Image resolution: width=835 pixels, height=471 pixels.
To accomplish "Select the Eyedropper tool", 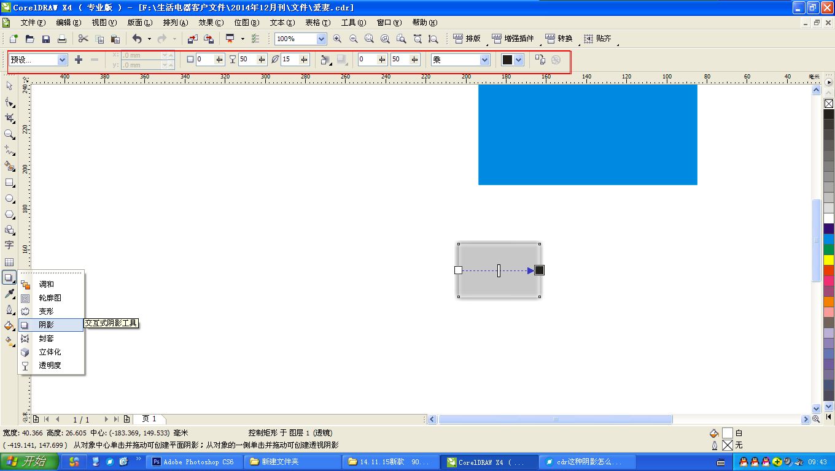I will tap(9, 294).
